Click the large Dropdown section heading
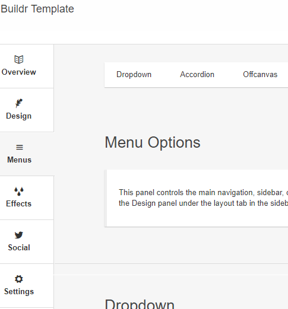The height and width of the screenshot is (309, 288). point(140,304)
